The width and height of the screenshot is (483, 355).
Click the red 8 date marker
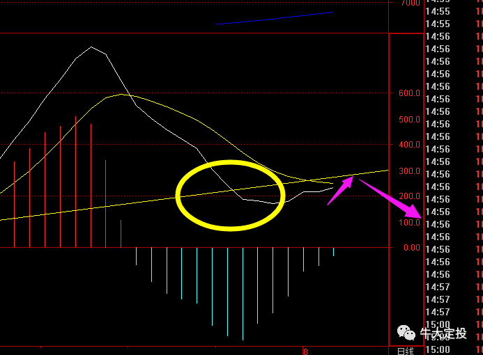(x=305, y=352)
